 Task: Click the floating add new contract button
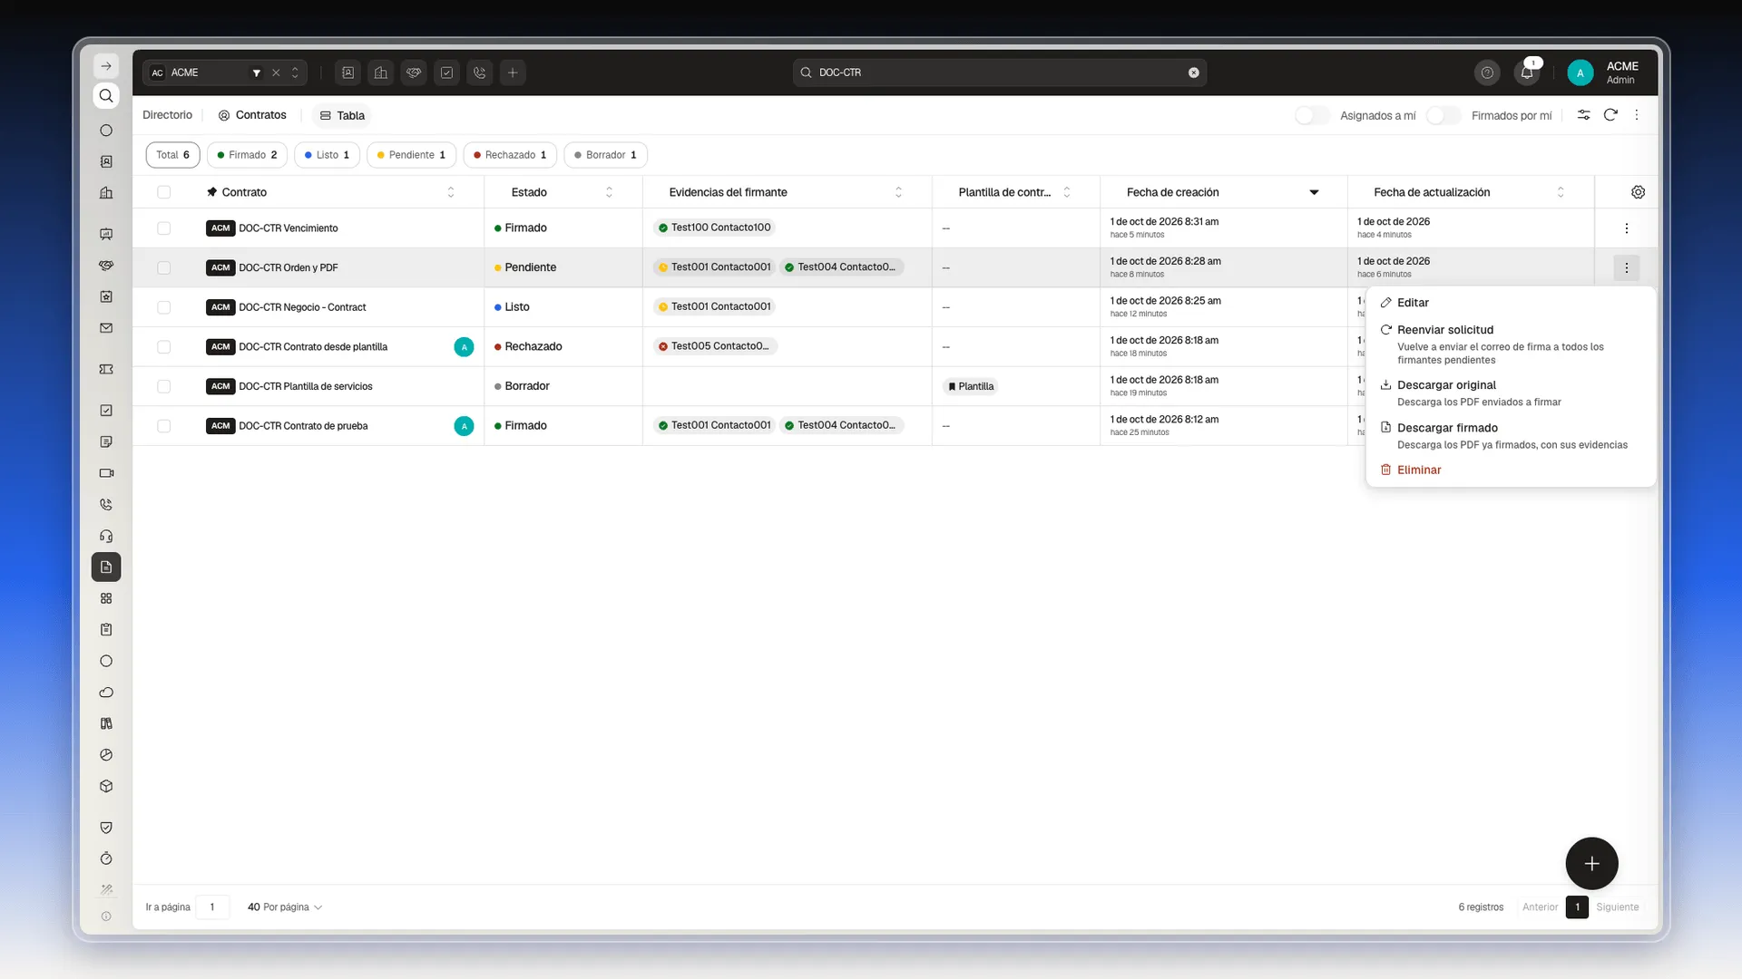1591,864
